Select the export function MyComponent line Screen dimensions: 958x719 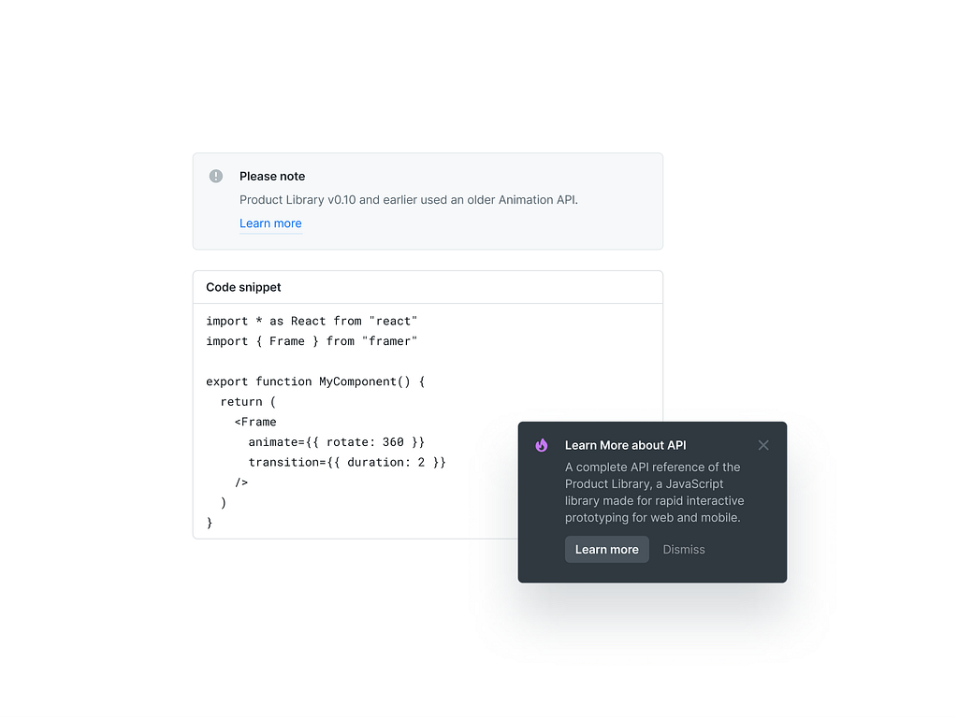pyautogui.click(x=314, y=381)
